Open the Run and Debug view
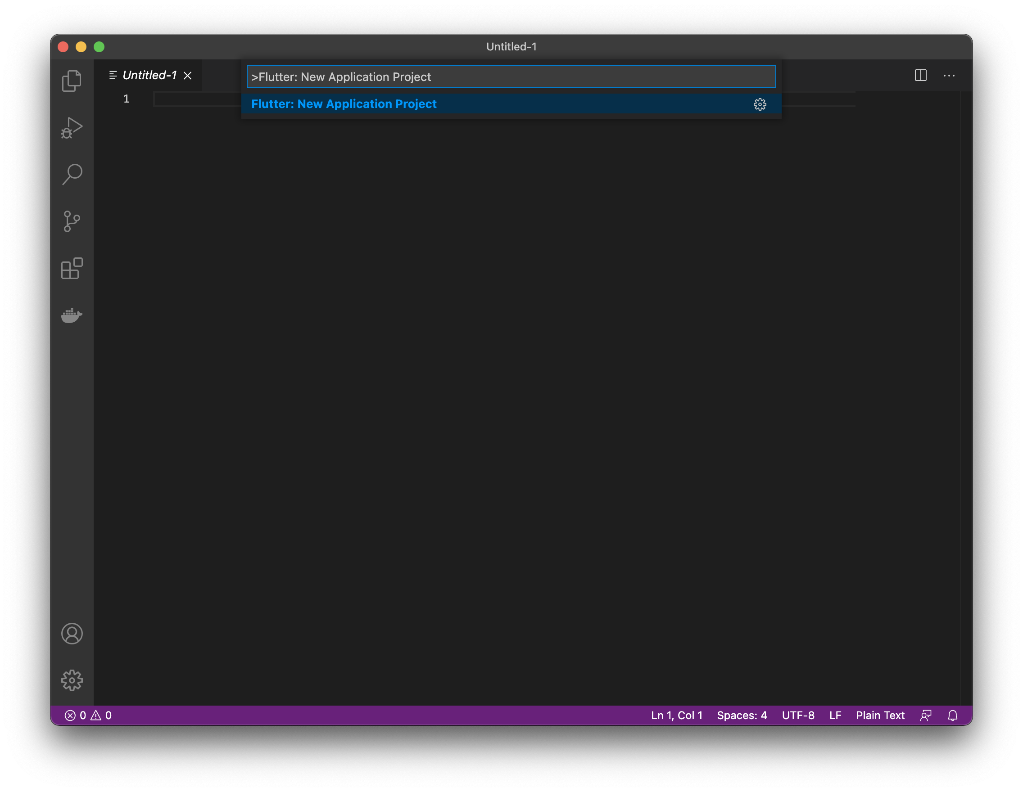The height and width of the screenshot is (792, 1023). [x=72, y=127]
